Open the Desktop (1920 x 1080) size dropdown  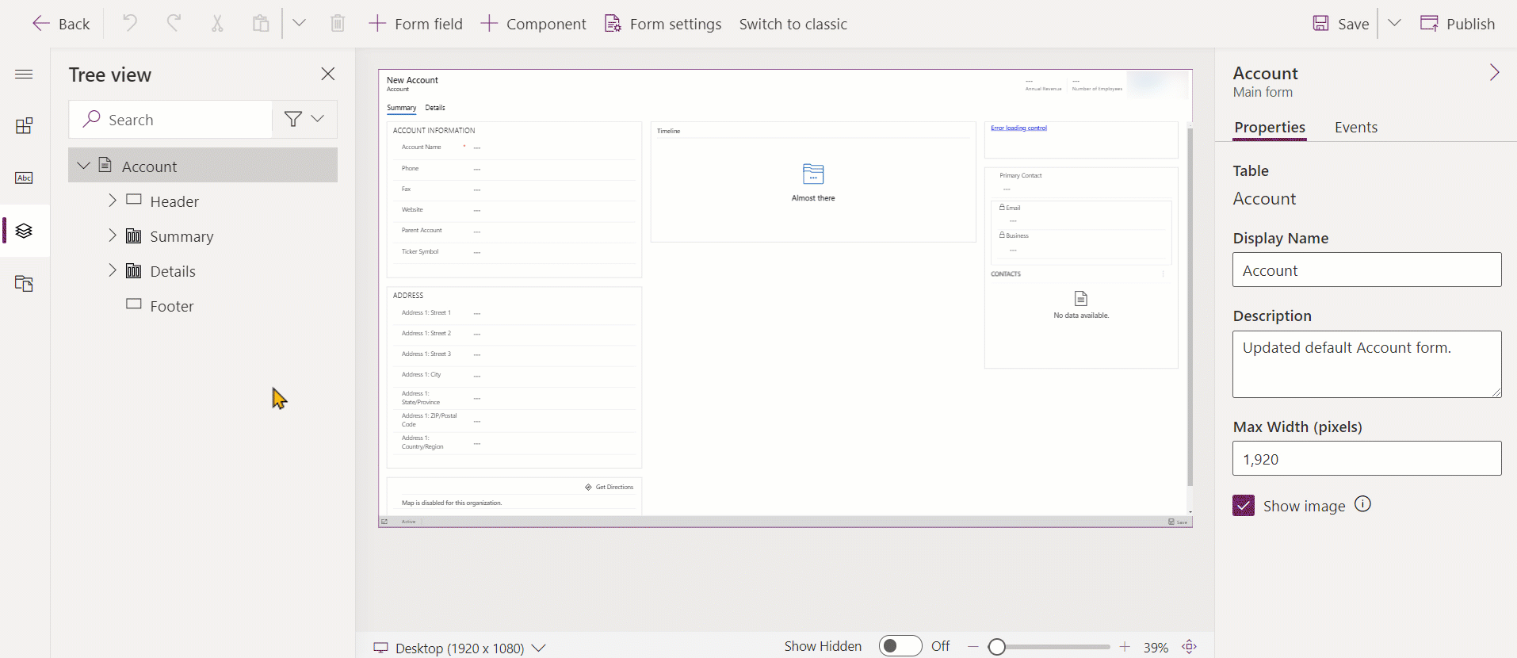(460, 648)
